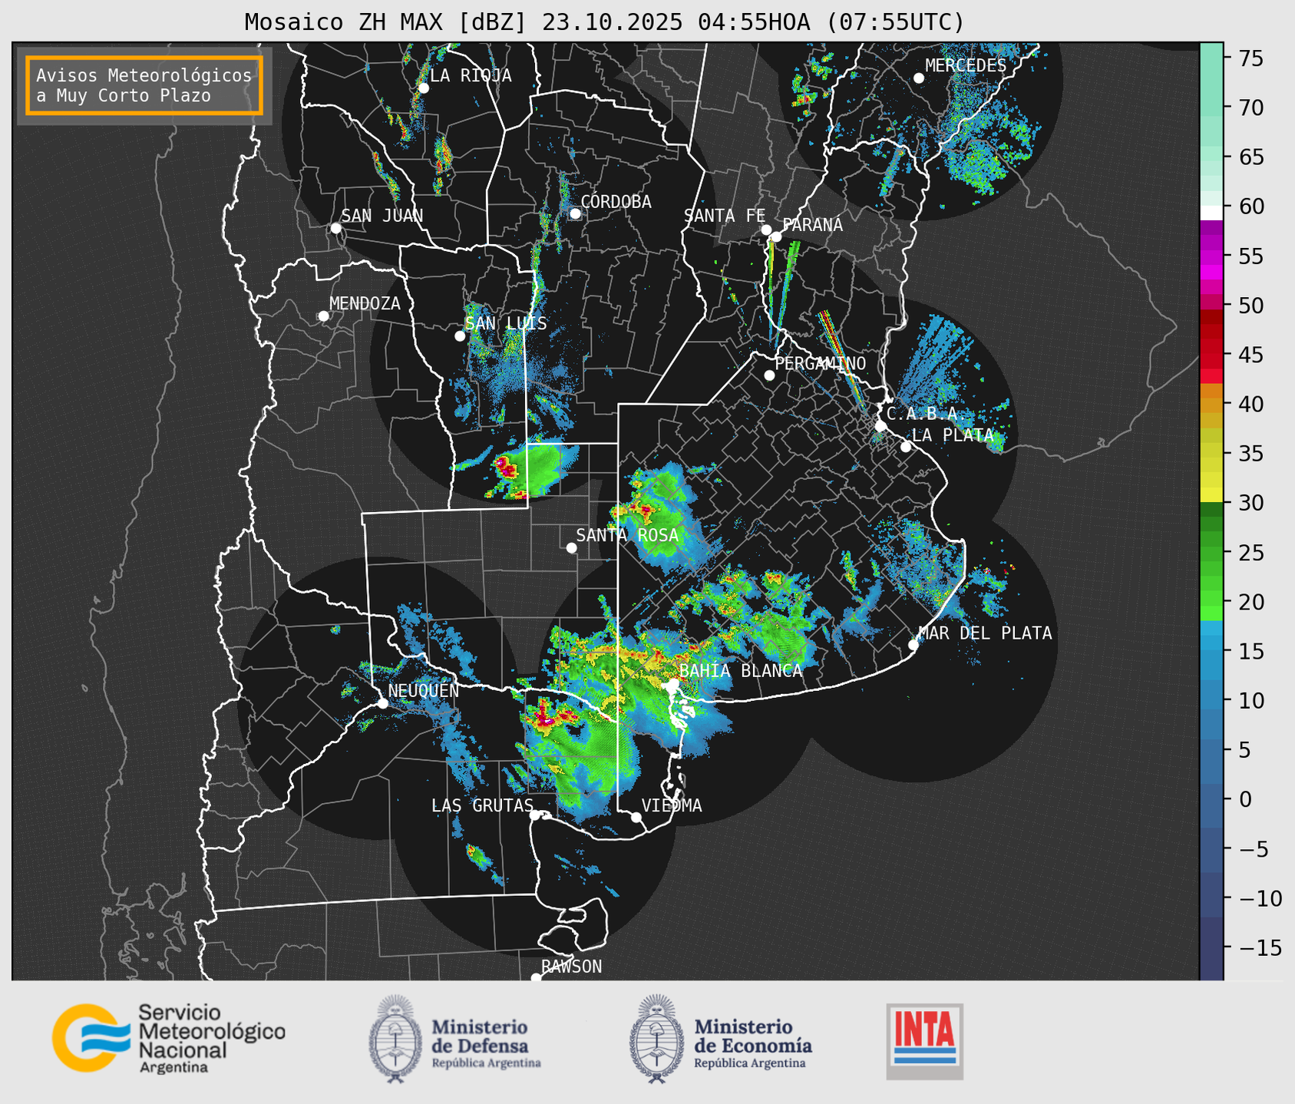Click the C.A.B.A city dot
This screenshot has height=1104, width=1295.
tap(880, 426)
